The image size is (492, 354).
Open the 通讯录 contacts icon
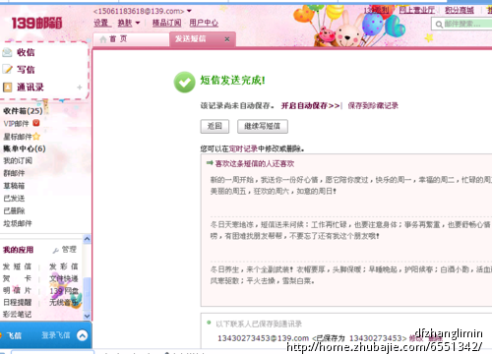8,88
